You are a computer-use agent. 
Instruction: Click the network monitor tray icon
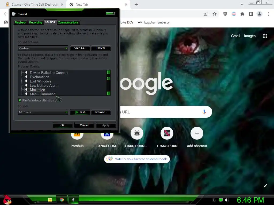click(221, 200)
